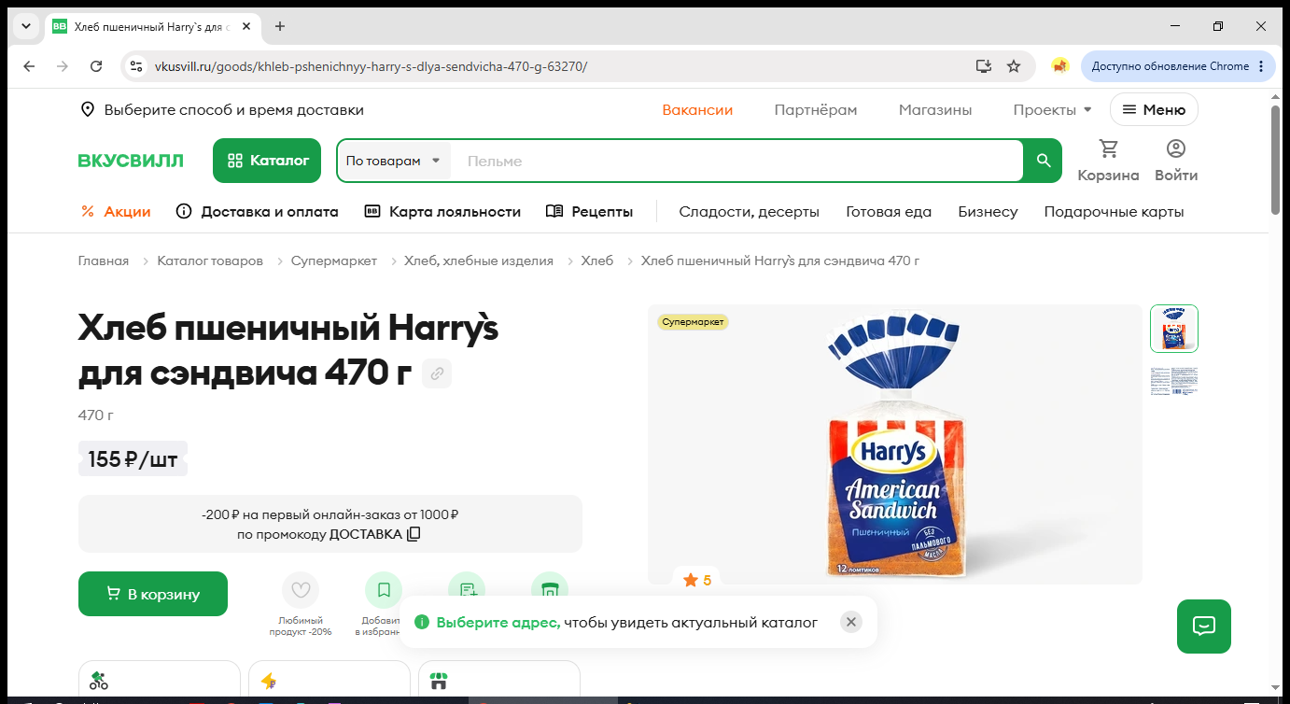Open a new browser tab
This screenshot has height=704, width=1290.
[280, 26]
